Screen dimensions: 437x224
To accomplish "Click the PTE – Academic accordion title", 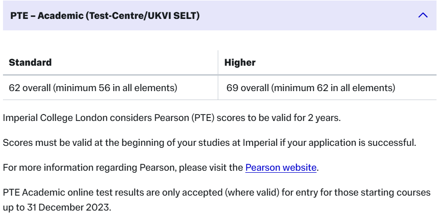I will pyautogui.click(x=105, y=16).
